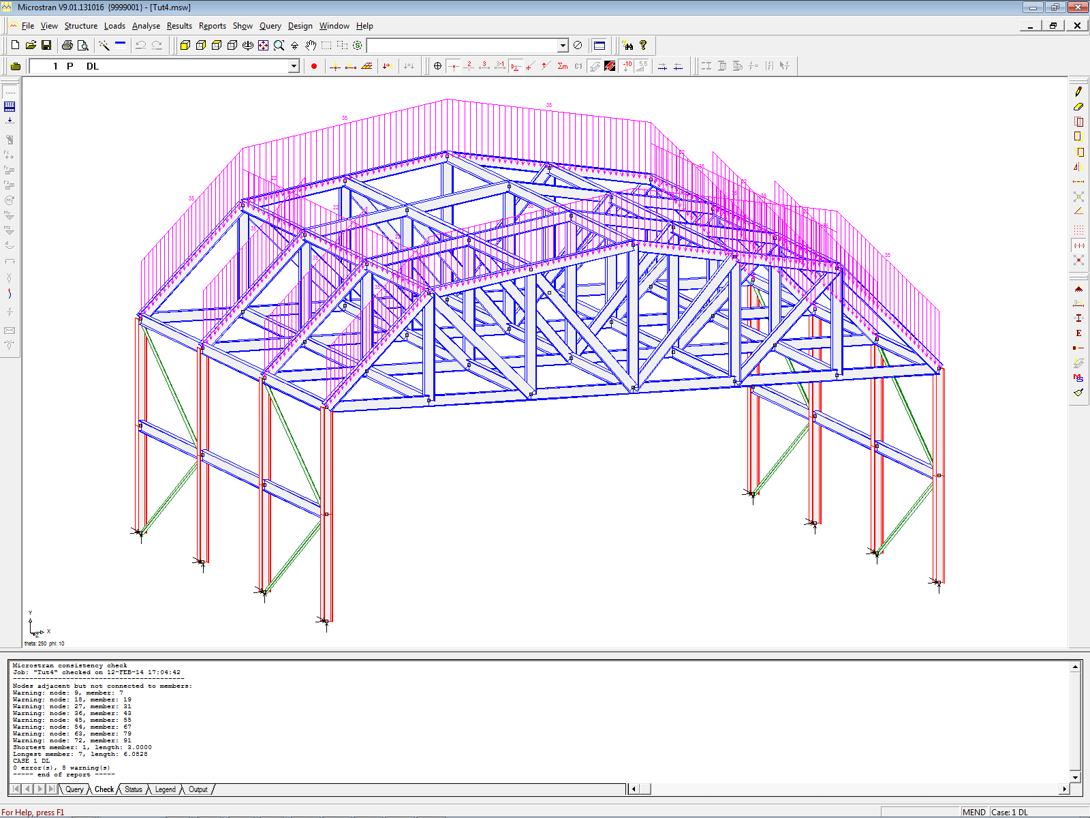Click the Save disk icon
This screenshot has height=818, width=1090.
46,45
